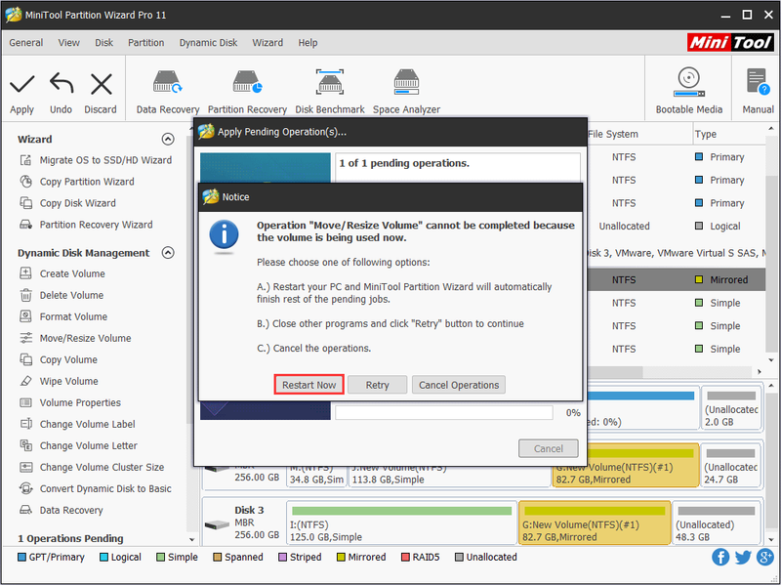The width and height of the screenshot is (781, 585).
Task: Click the Bootable Media icon
Action: [x=689, y=82]
